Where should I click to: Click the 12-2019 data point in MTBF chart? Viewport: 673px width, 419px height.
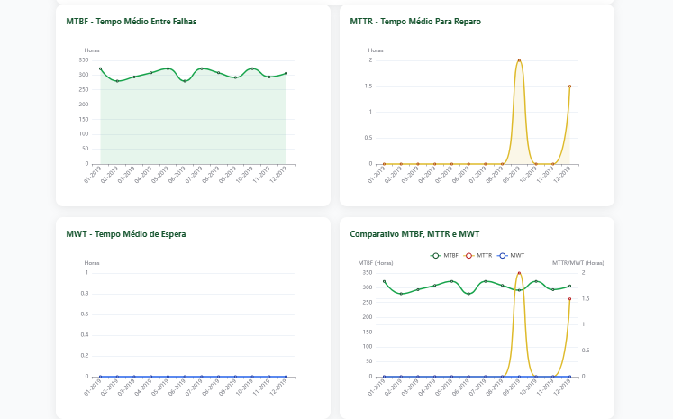click(x=286, y=74)
